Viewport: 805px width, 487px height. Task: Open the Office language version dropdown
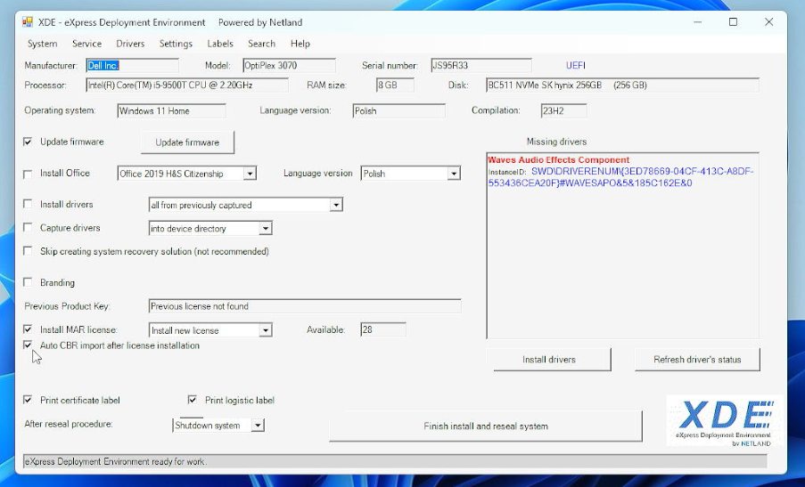(x=454, y=174)
